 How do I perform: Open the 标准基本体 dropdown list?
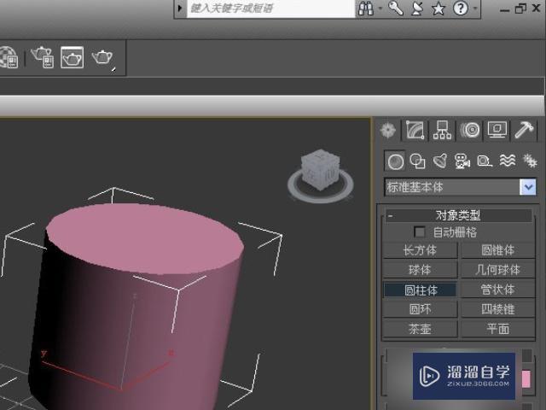click(x=460, y=187)
